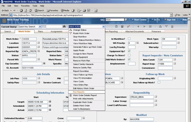Switch to the Attached Documents tab
This screenshot has height=122, width=191.
[134, 31]
